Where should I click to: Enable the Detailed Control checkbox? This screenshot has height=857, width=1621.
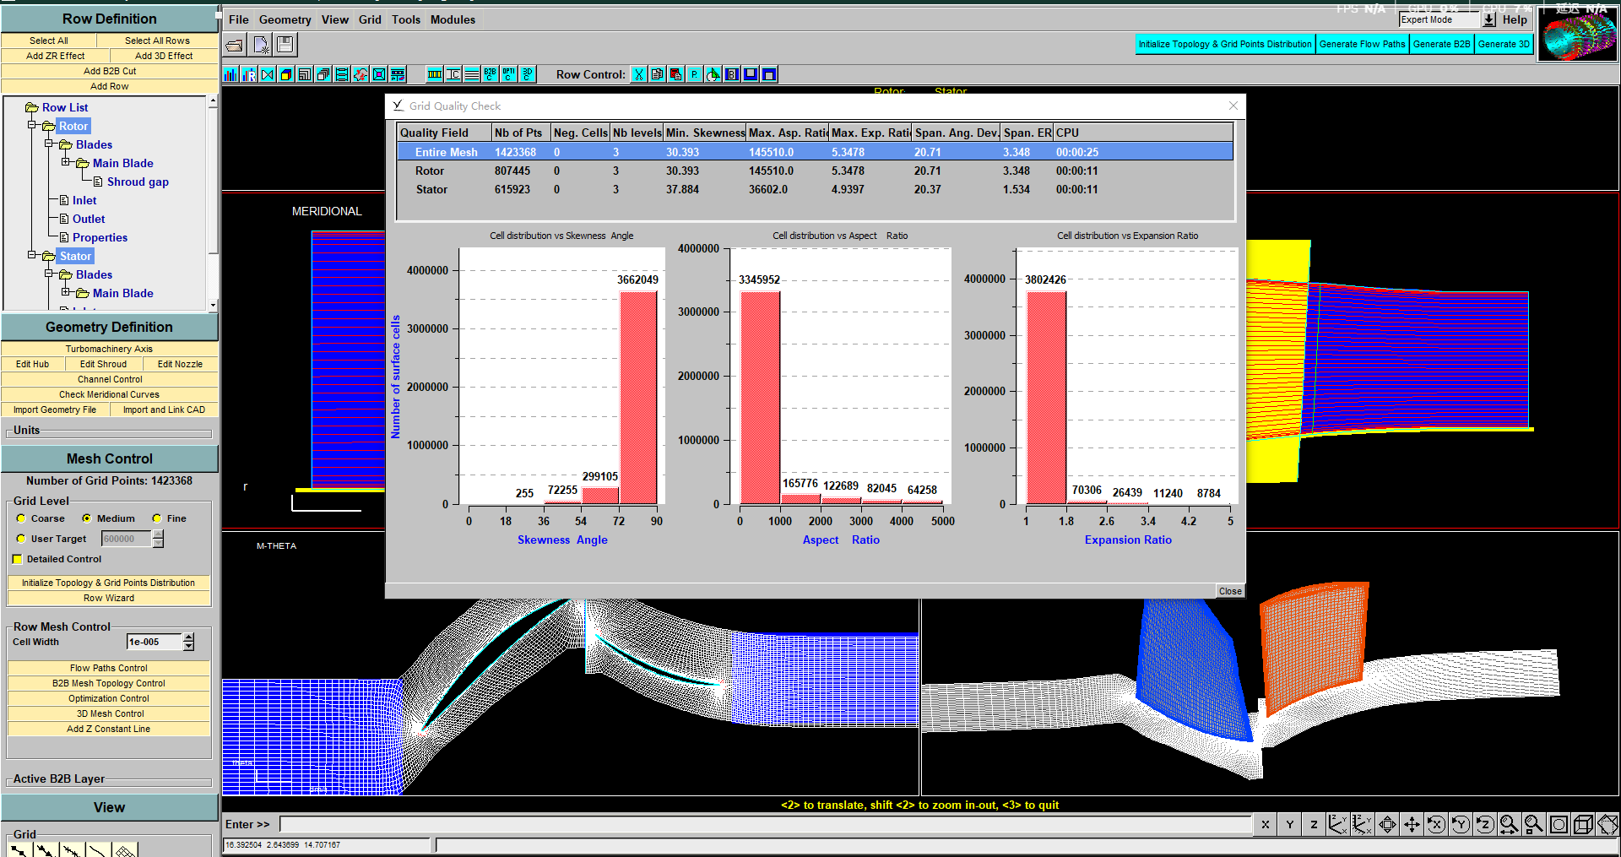coord(18,559)
